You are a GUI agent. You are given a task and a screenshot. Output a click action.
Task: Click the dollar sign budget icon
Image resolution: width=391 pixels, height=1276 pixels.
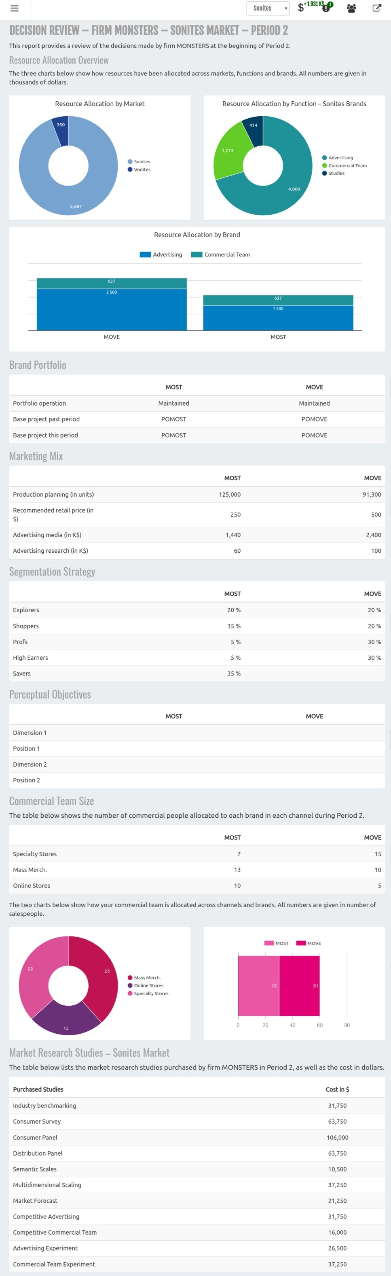pyautogui.click(x=301, y=9)
